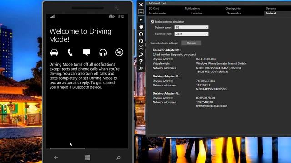Switch to the SD Card tab
291x163 pixels.
pos(154,8)
